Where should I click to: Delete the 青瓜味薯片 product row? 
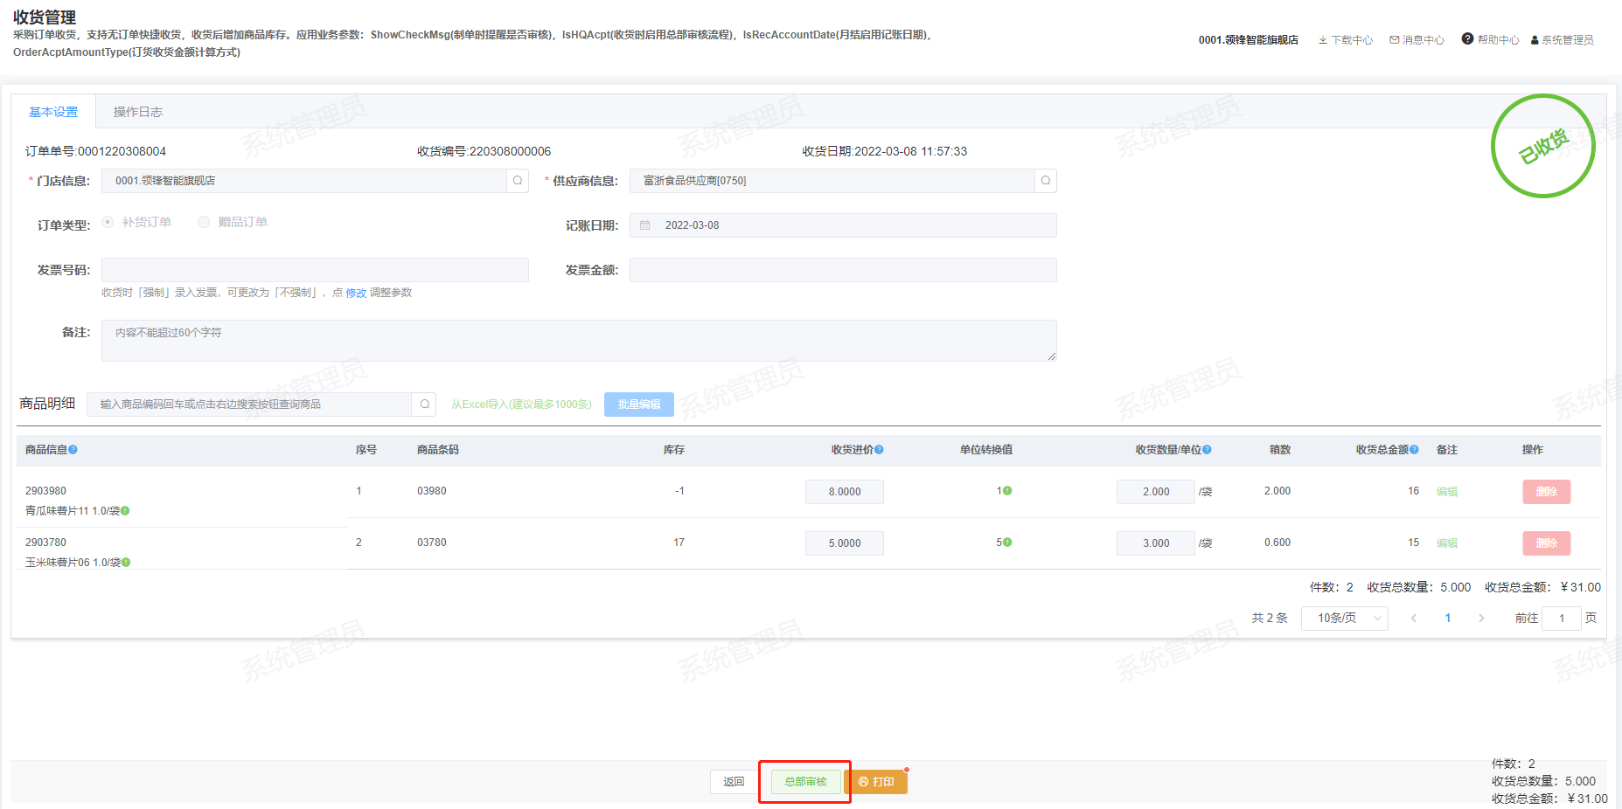click(1546, 492)
